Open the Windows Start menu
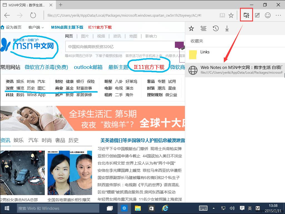The height and width of the screenshot is (214, 285). tap(7, 208)
